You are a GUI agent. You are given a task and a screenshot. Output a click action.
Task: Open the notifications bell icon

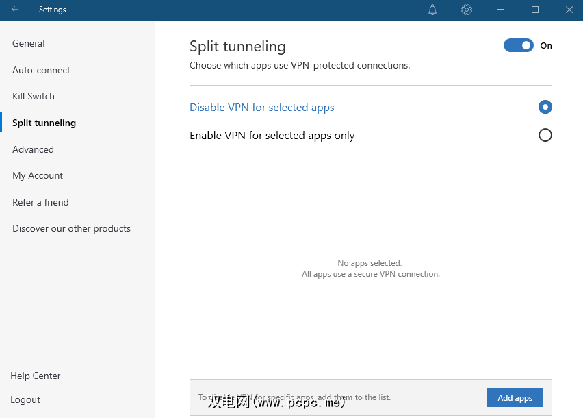click(x=432, y=10)
